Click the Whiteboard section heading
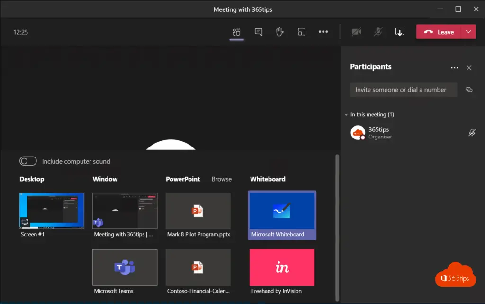This screenshot has height=304, width=485. [268, 179]
